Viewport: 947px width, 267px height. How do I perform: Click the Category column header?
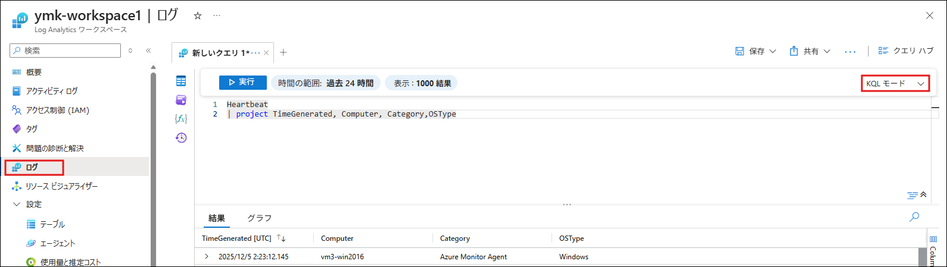[455, 238]
